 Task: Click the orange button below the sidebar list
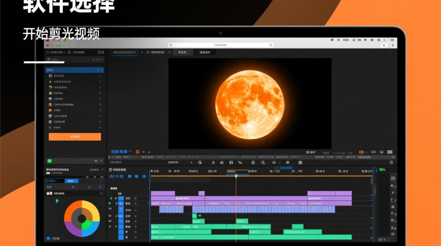(x=75, y=137)
